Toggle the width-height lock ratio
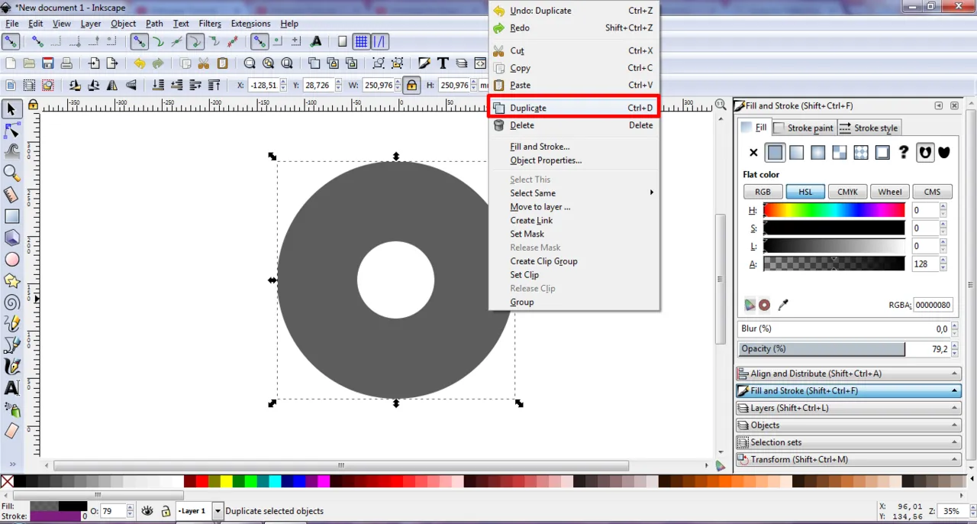Image resolution: width=977 pixels, height=524 pixels. 411,85
